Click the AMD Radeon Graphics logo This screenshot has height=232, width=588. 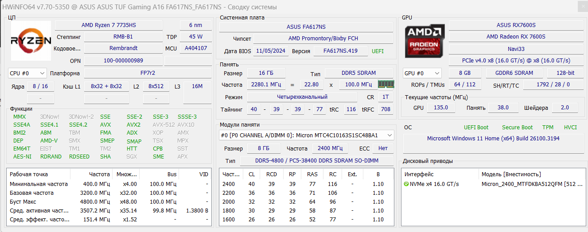[425, 41]
